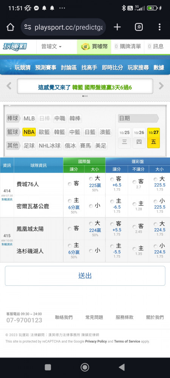170x378 pixels.
Task: Select 運彩盤 大 225.5 for game 414
Action: coord(156,179)
